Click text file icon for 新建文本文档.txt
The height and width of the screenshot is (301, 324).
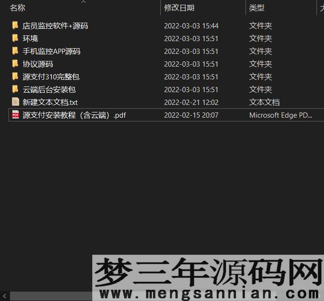coord(16,102)
